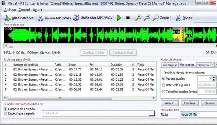Viewport: 217px width, 125px height.
Task: Switch to the Por tiempo tab
Action: pos(170,65)
